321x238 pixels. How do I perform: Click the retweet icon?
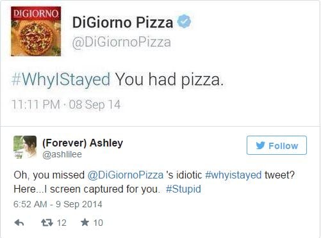point(47,223)
